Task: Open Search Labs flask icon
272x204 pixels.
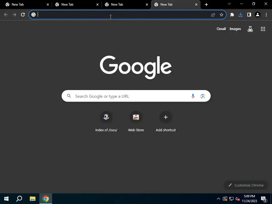Action: (250, 29)
